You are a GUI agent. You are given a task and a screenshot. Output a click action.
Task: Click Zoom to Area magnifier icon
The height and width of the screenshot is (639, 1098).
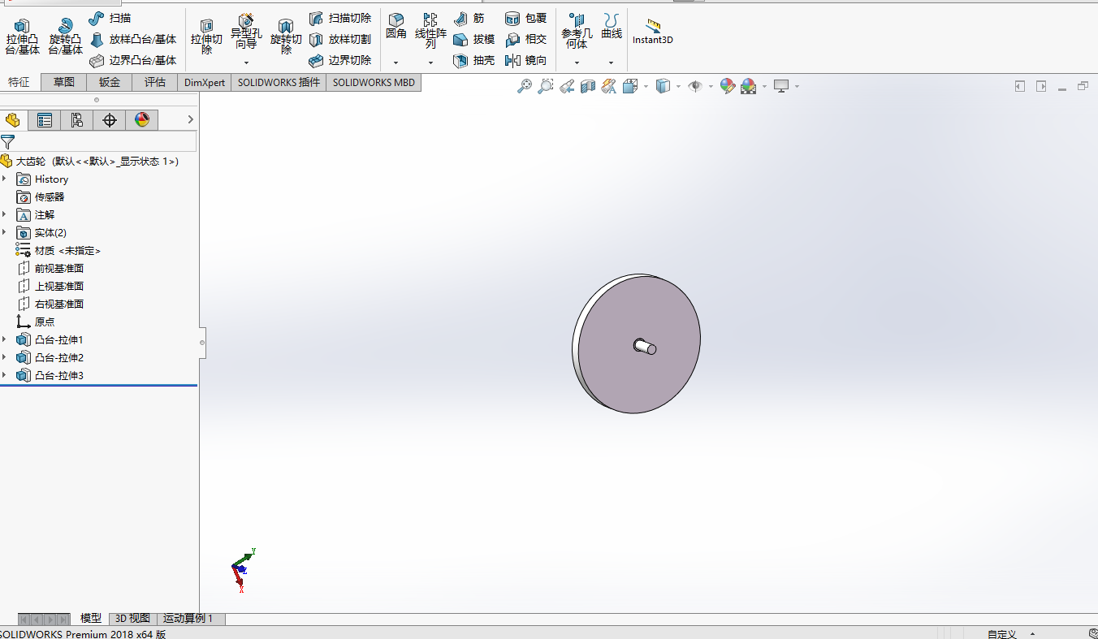546,86
